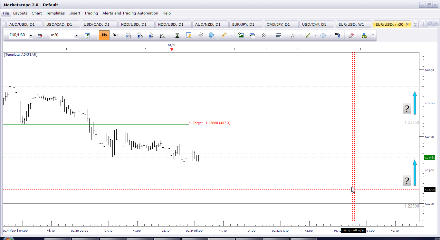Click the plus add-tab icon
The image size is (440, 240).
point(423,24)
